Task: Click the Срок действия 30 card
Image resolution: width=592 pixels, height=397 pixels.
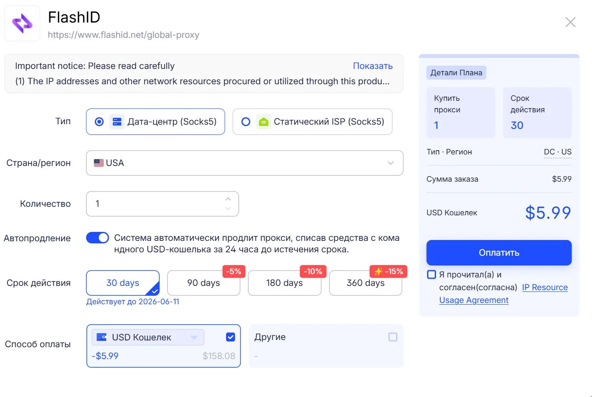Action: pos(537,113)
